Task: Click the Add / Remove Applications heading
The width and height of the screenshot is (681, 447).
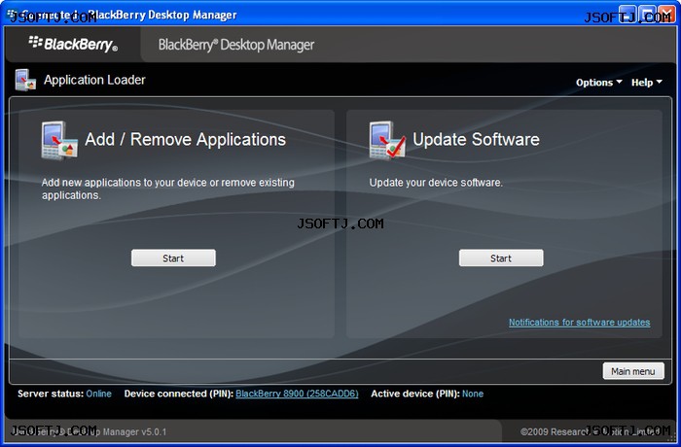Action: (x=186, y=139)
